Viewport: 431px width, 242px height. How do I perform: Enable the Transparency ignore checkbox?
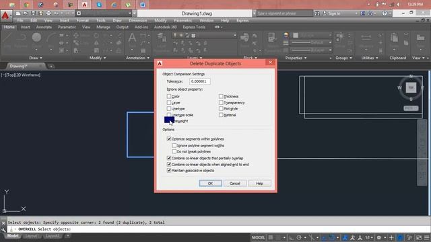point(221,103)
